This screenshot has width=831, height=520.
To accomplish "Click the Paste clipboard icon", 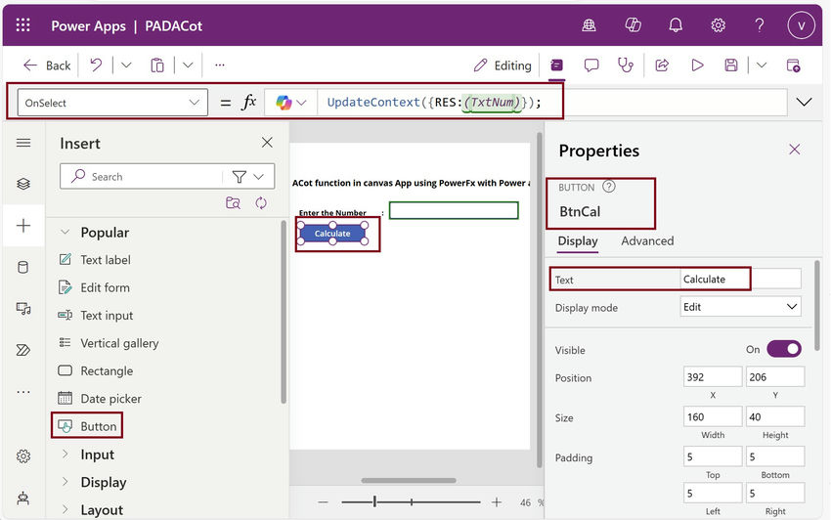I will click(157, 65).
